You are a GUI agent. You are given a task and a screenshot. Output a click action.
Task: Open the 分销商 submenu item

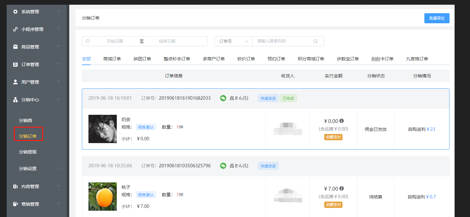[25, 120]
